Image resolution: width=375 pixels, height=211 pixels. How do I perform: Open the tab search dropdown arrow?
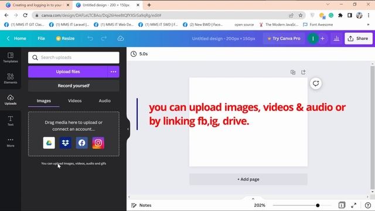click(x=328, y=4)
